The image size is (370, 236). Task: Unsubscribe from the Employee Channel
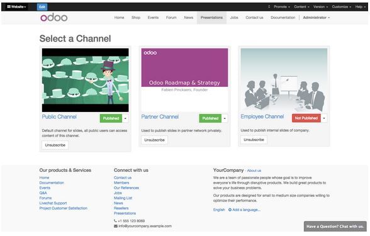pyautogui.click(x=254, y=140)
